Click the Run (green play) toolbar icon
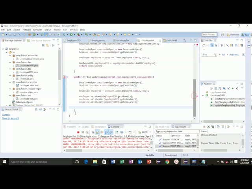 click(x=71, y=35)
